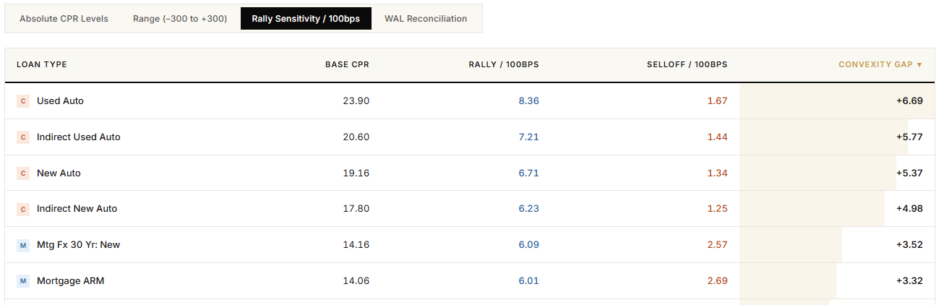Open the Range (–300 to +300) tab
This screenshot has width=939, height=305.
[180, 19]
